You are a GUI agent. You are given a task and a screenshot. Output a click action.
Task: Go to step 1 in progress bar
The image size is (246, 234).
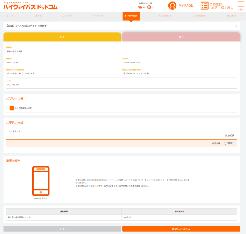[x=10, y=15]
